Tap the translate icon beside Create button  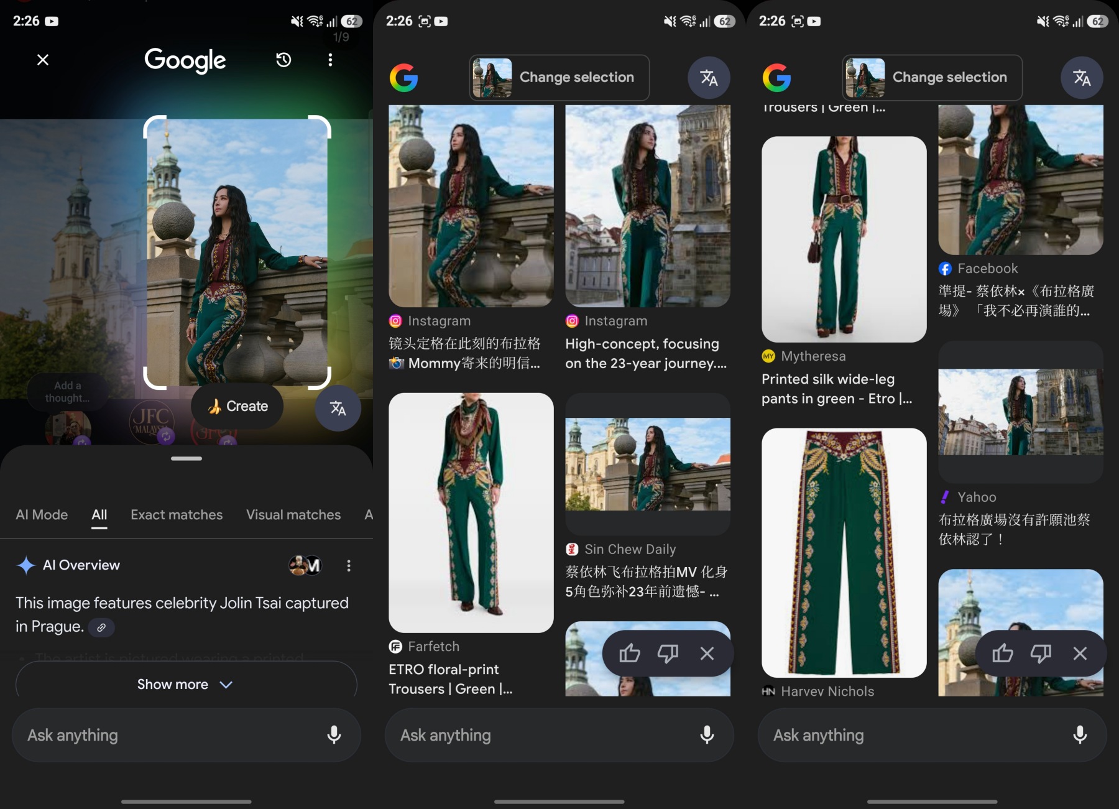point(338,408)
